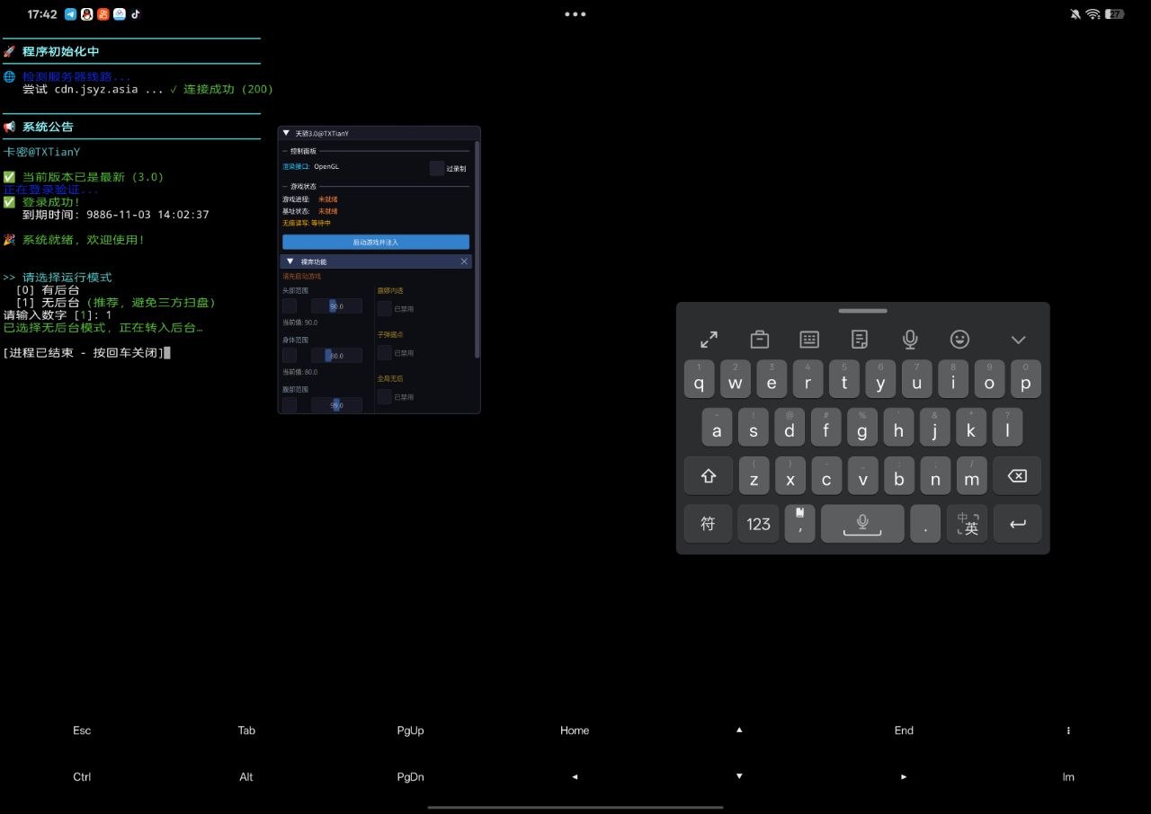Open the keyboard toolbox briefcase icon

759,340
